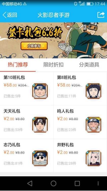This screenshot has width=107, height=191.
Task: Tap the Android home circle button
Action: (x=53, y=183)
